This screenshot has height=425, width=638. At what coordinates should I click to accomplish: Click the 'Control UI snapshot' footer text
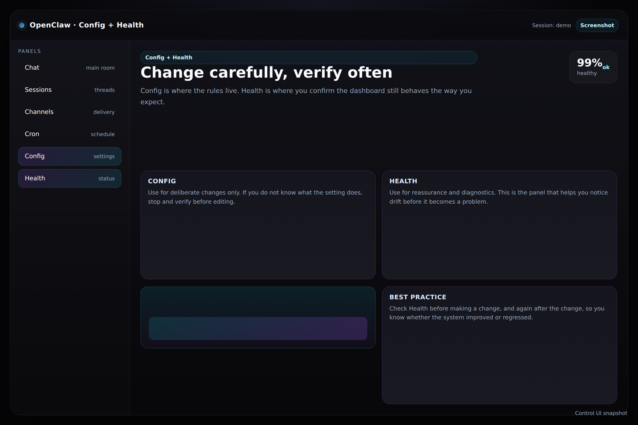(601, 413)
